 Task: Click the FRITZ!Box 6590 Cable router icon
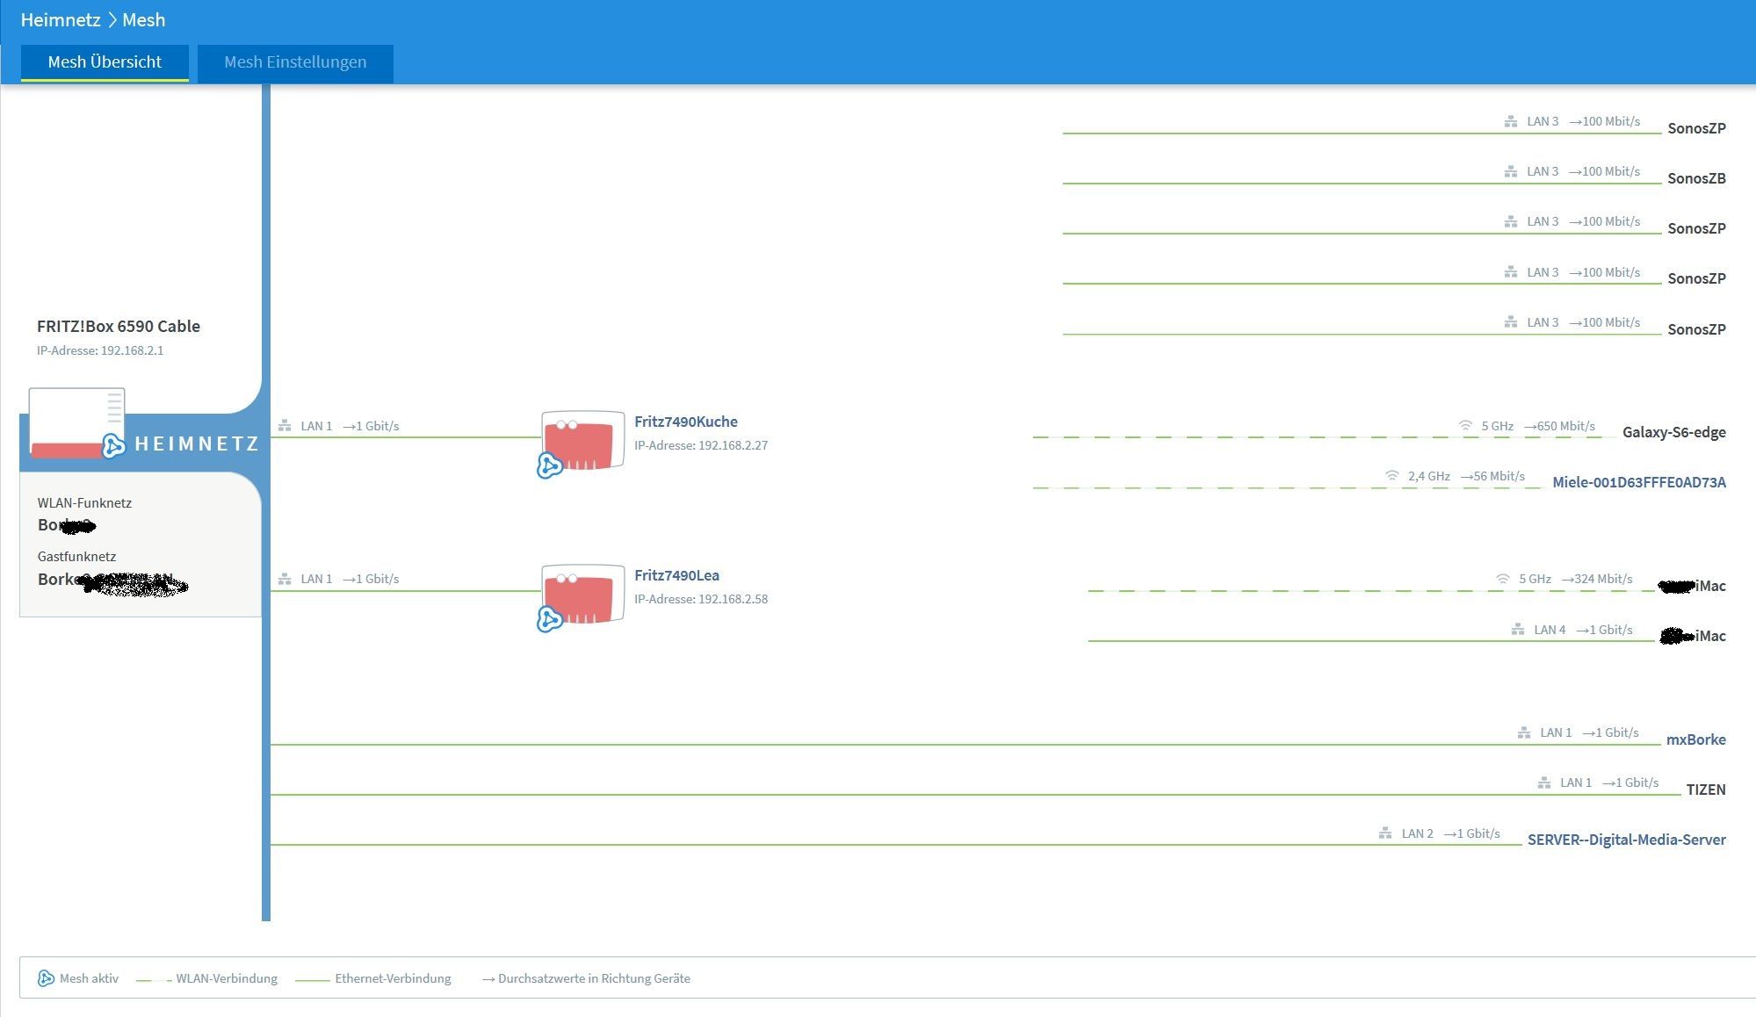pos(76,422)
